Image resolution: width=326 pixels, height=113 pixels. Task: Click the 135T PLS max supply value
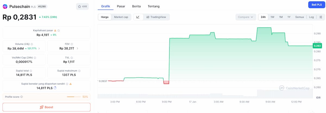(69, 75)
